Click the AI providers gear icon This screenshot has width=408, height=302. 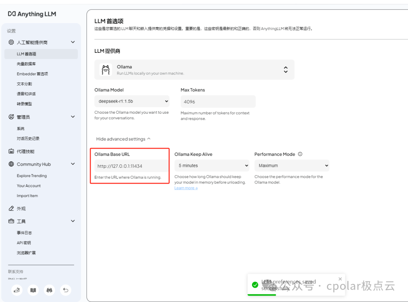pyautogui.click(x=11, y=42)
